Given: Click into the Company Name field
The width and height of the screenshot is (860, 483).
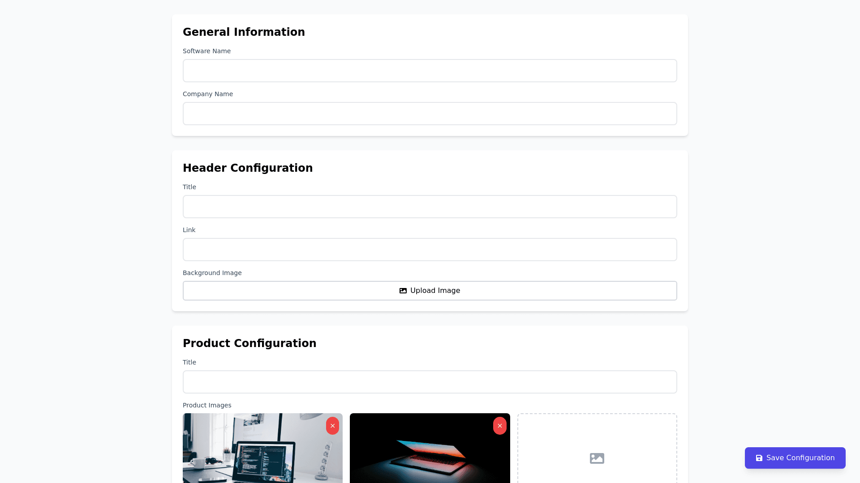Looking at the screenshot, I should click(x=430, y=114).
